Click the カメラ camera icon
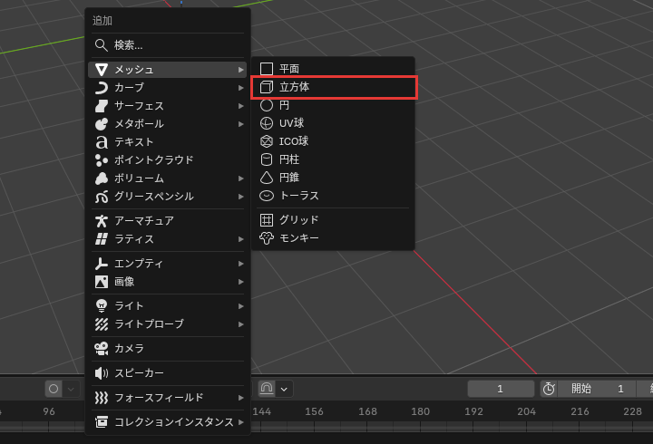Image resolution: width=653 pixels, height=444 pixels. [x=102, y=348]
